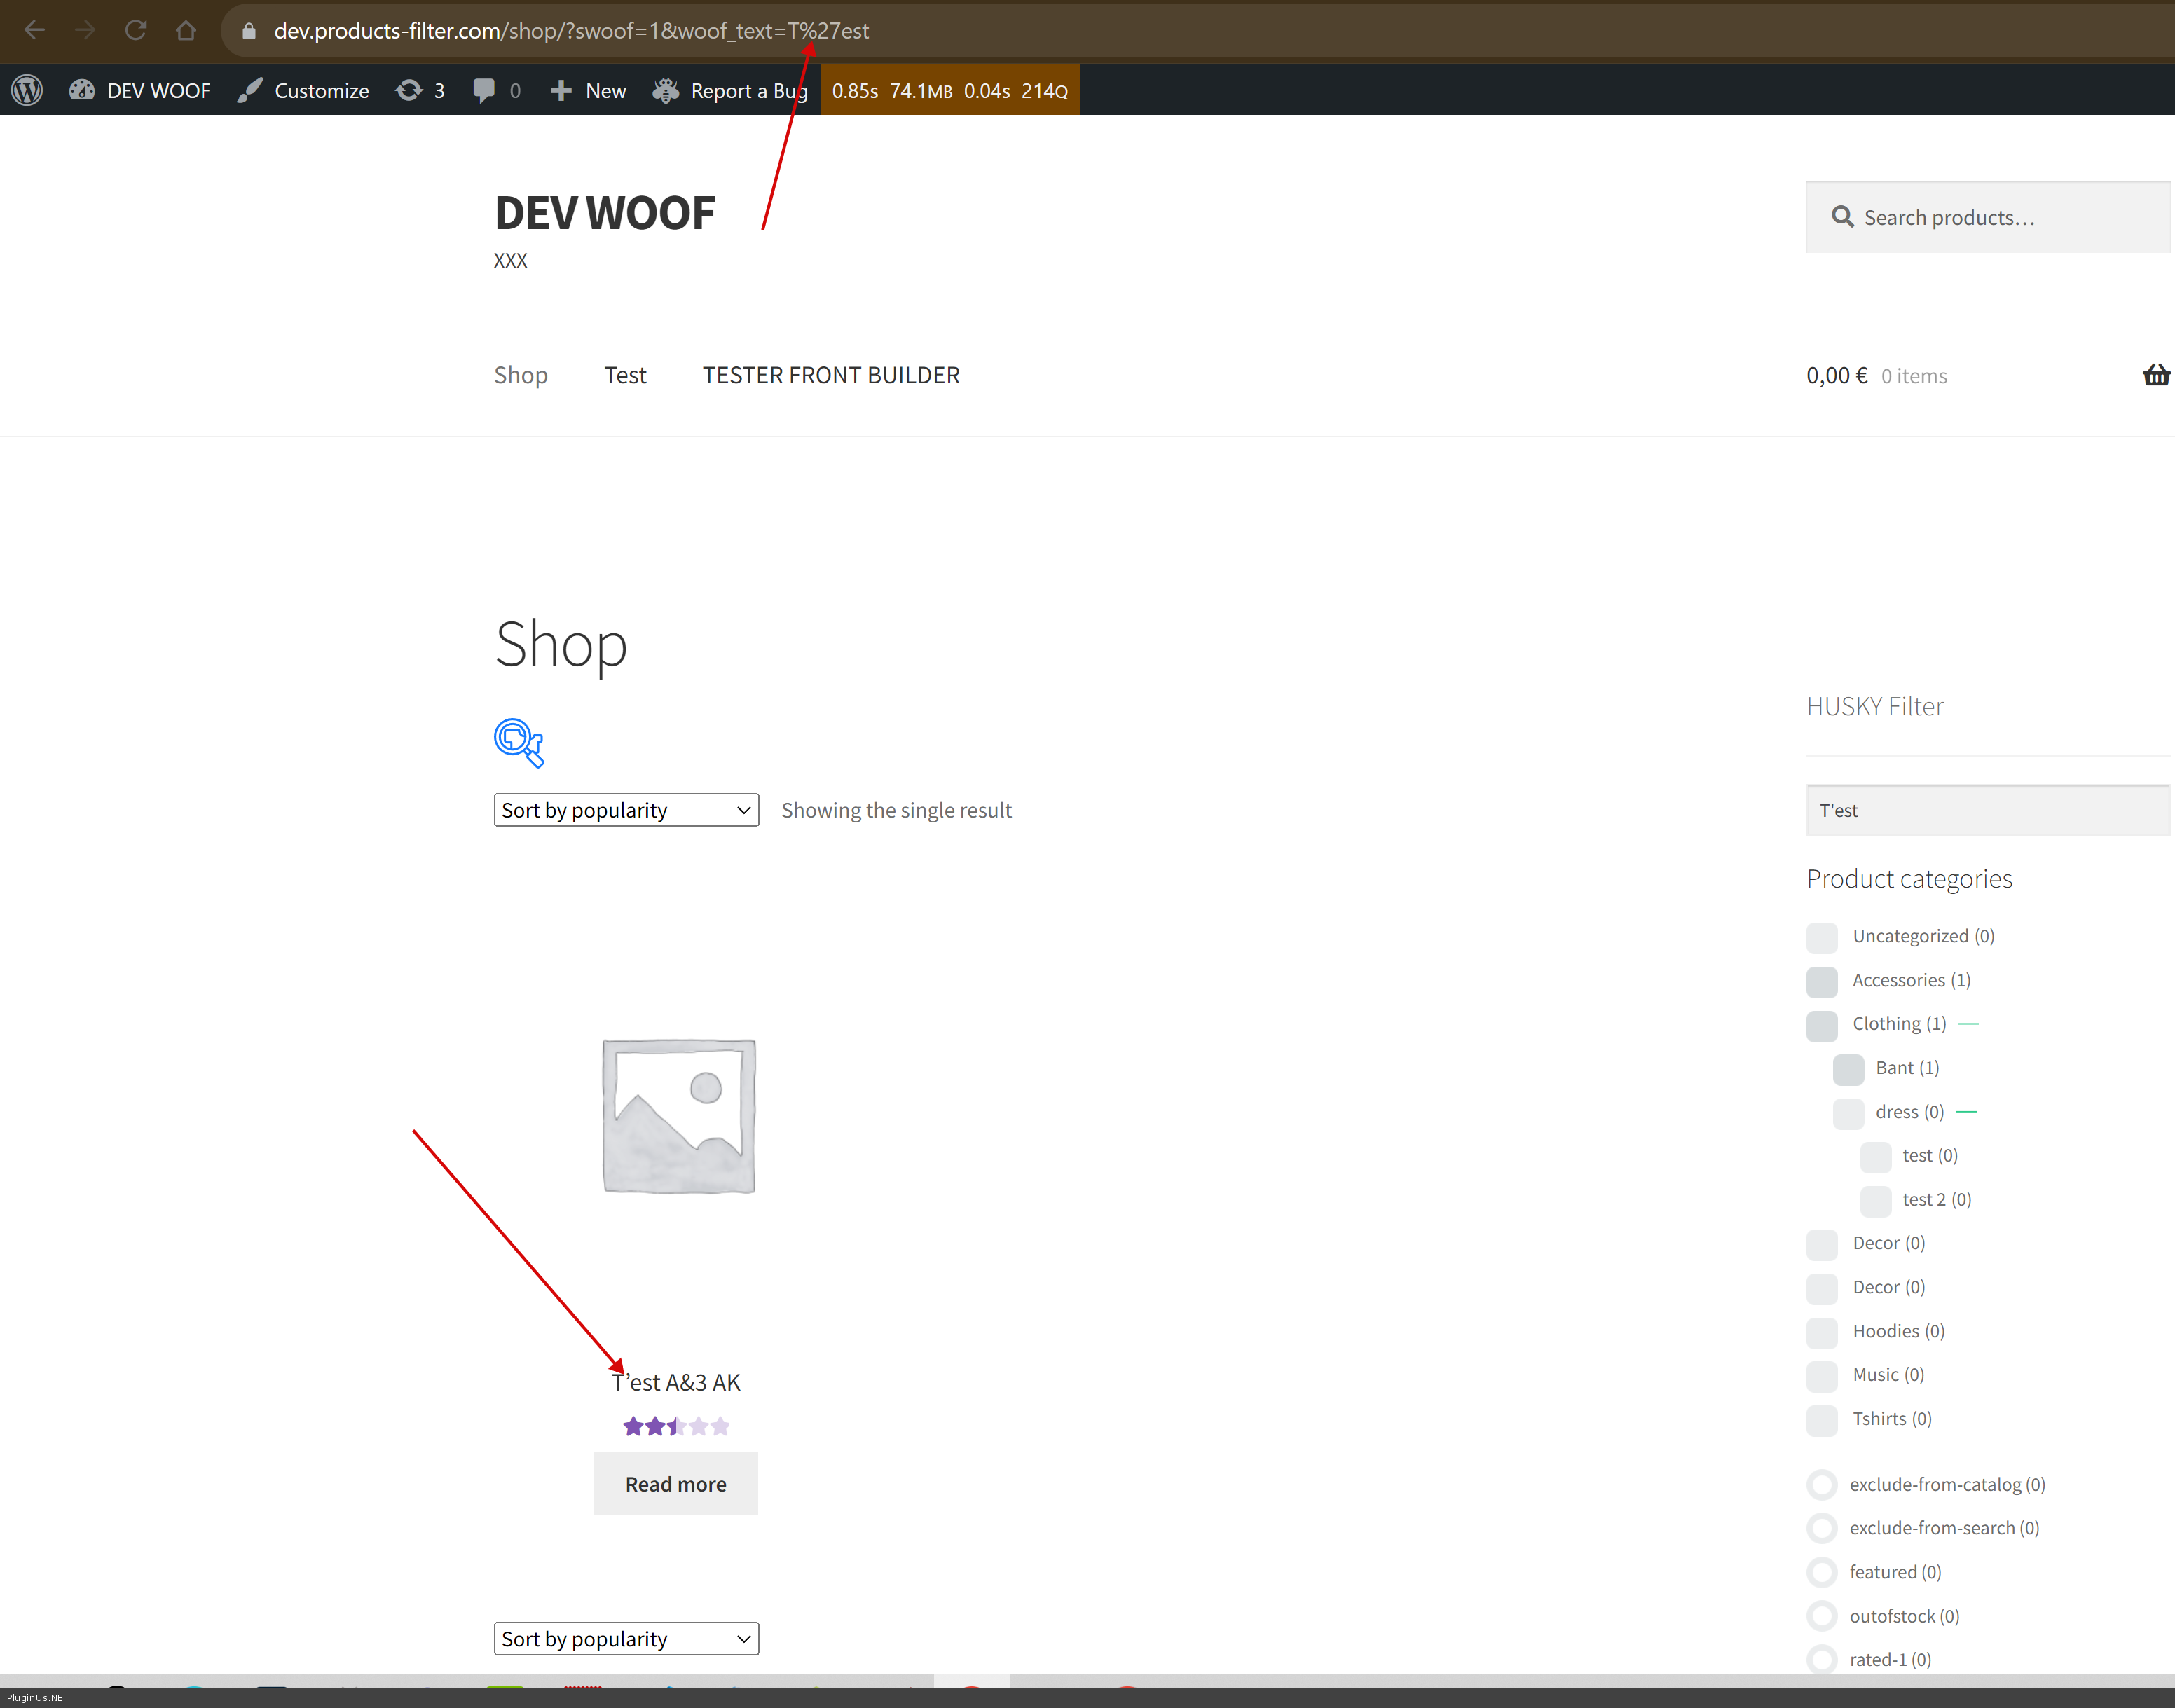This screenshot has width=2175, height=1708.
Task: Click the updates icon showing 3
Action: coord(409,90)
